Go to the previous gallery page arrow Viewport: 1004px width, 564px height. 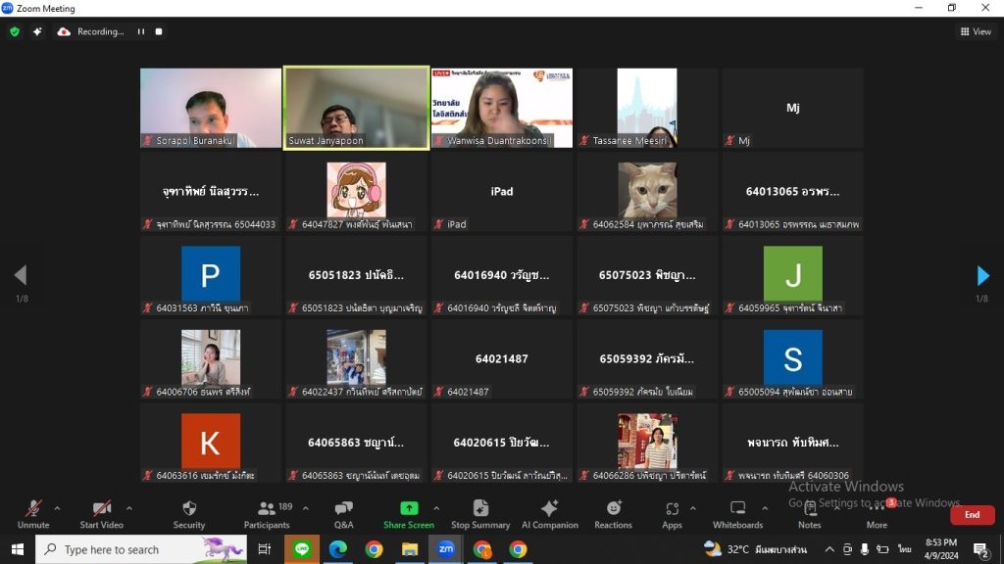(21, 275)
